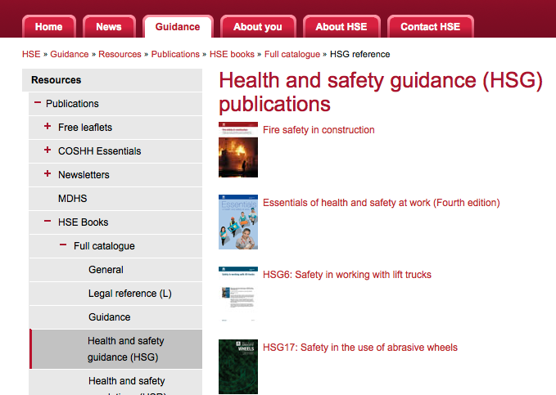Image resolution: width=556 pixels, height=395 pixels.
Task: Expand Free leaflets with plus icon
Action: click(47, 126)
